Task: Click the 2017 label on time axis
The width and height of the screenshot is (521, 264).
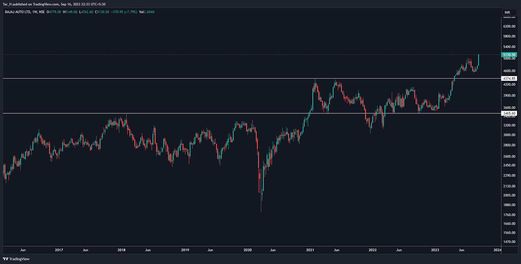Action: pos(59,250)
